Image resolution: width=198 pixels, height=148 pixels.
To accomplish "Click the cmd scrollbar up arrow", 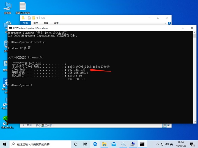I will [195, 33].
